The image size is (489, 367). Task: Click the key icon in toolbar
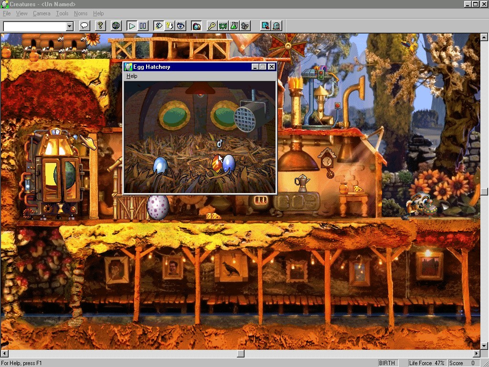point(212,26)
